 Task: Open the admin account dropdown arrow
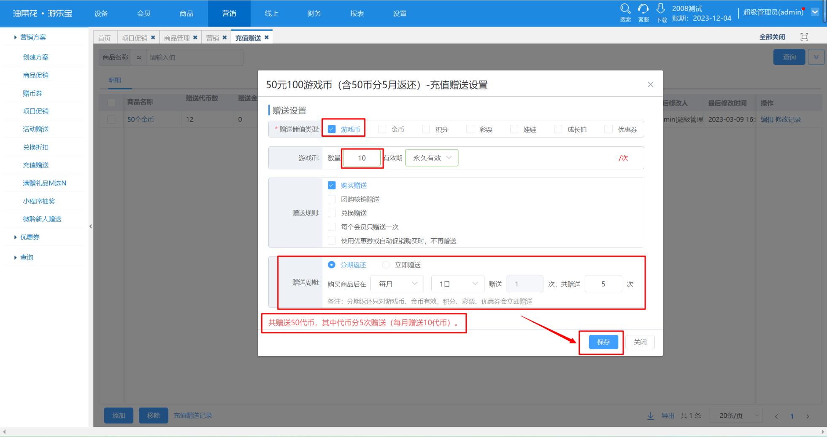coord(815,12)
